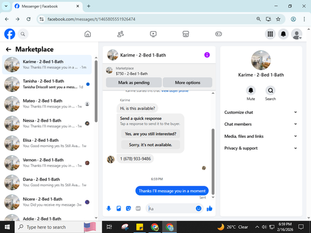Click the message text input field

pos(171,209)
